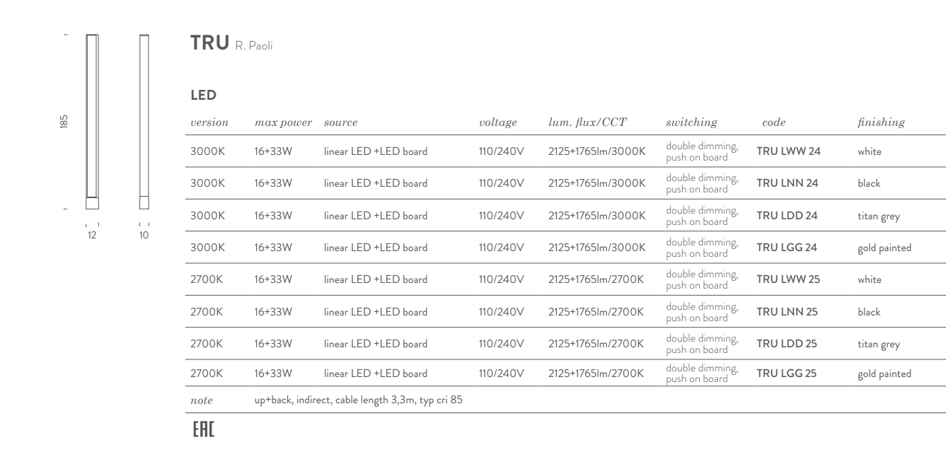The height and width of the screenshot is (457, 946).
Task: Select the LED section heading
Action: pos(203,95)
